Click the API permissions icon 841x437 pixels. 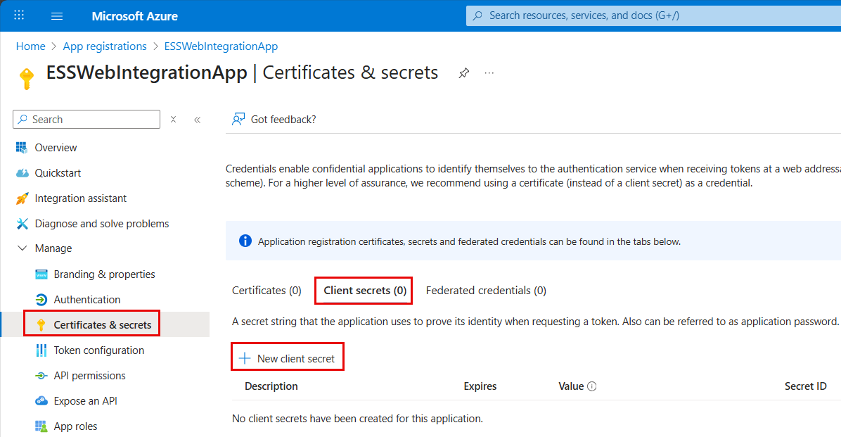pyautogui.click(x=41, y=376)
